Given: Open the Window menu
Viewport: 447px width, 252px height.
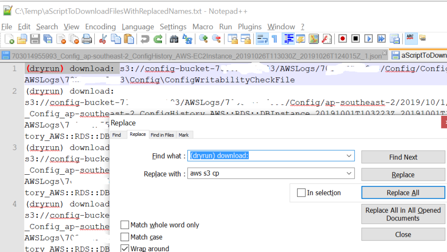Looking at the screenshot, I should 281,27.
